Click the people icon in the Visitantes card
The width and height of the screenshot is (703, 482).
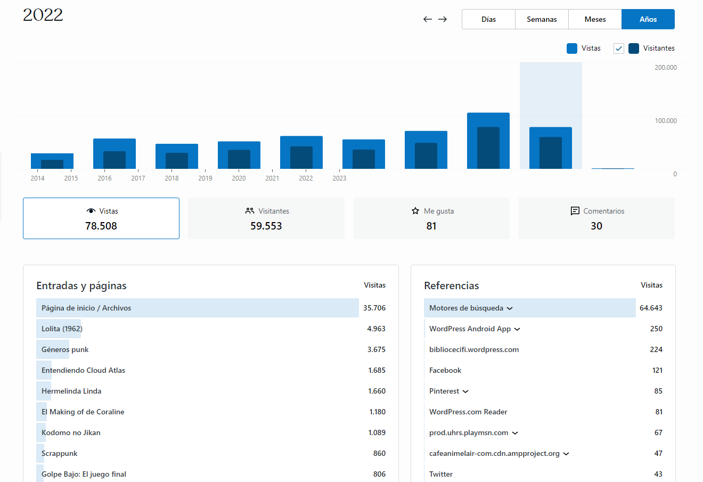250,211
